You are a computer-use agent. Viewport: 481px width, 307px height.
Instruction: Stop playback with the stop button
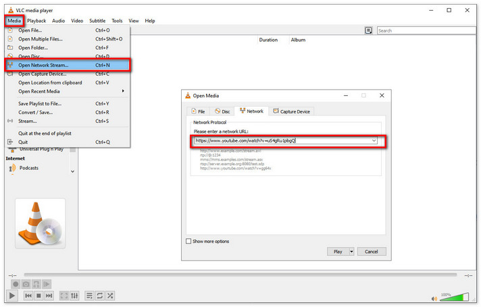click(39, 296)
